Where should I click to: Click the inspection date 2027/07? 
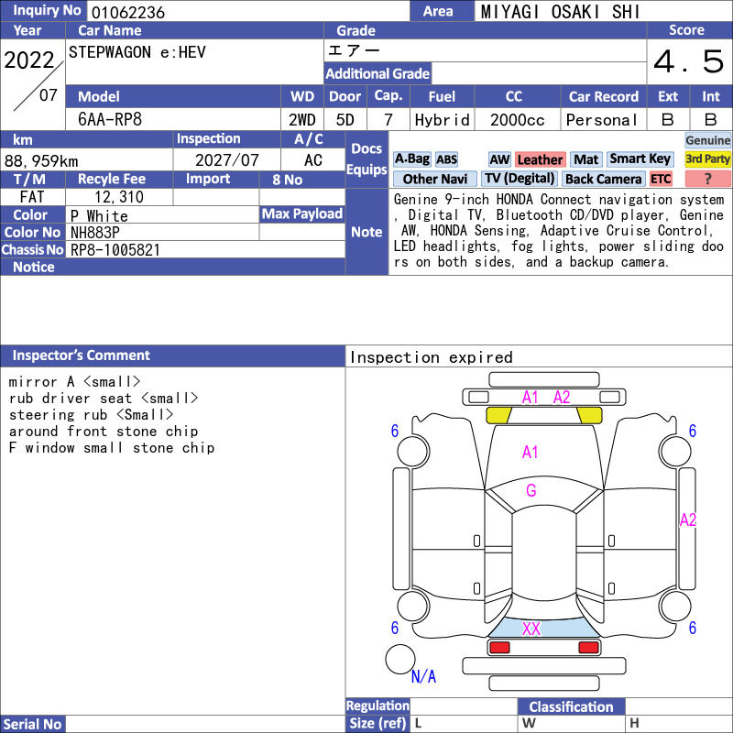[x=226, y=160]
